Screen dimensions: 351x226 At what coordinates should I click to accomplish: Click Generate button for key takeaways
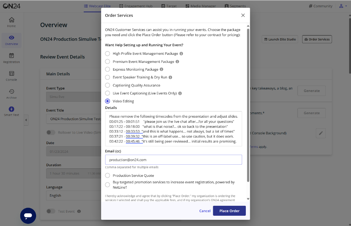pos(311,91)
